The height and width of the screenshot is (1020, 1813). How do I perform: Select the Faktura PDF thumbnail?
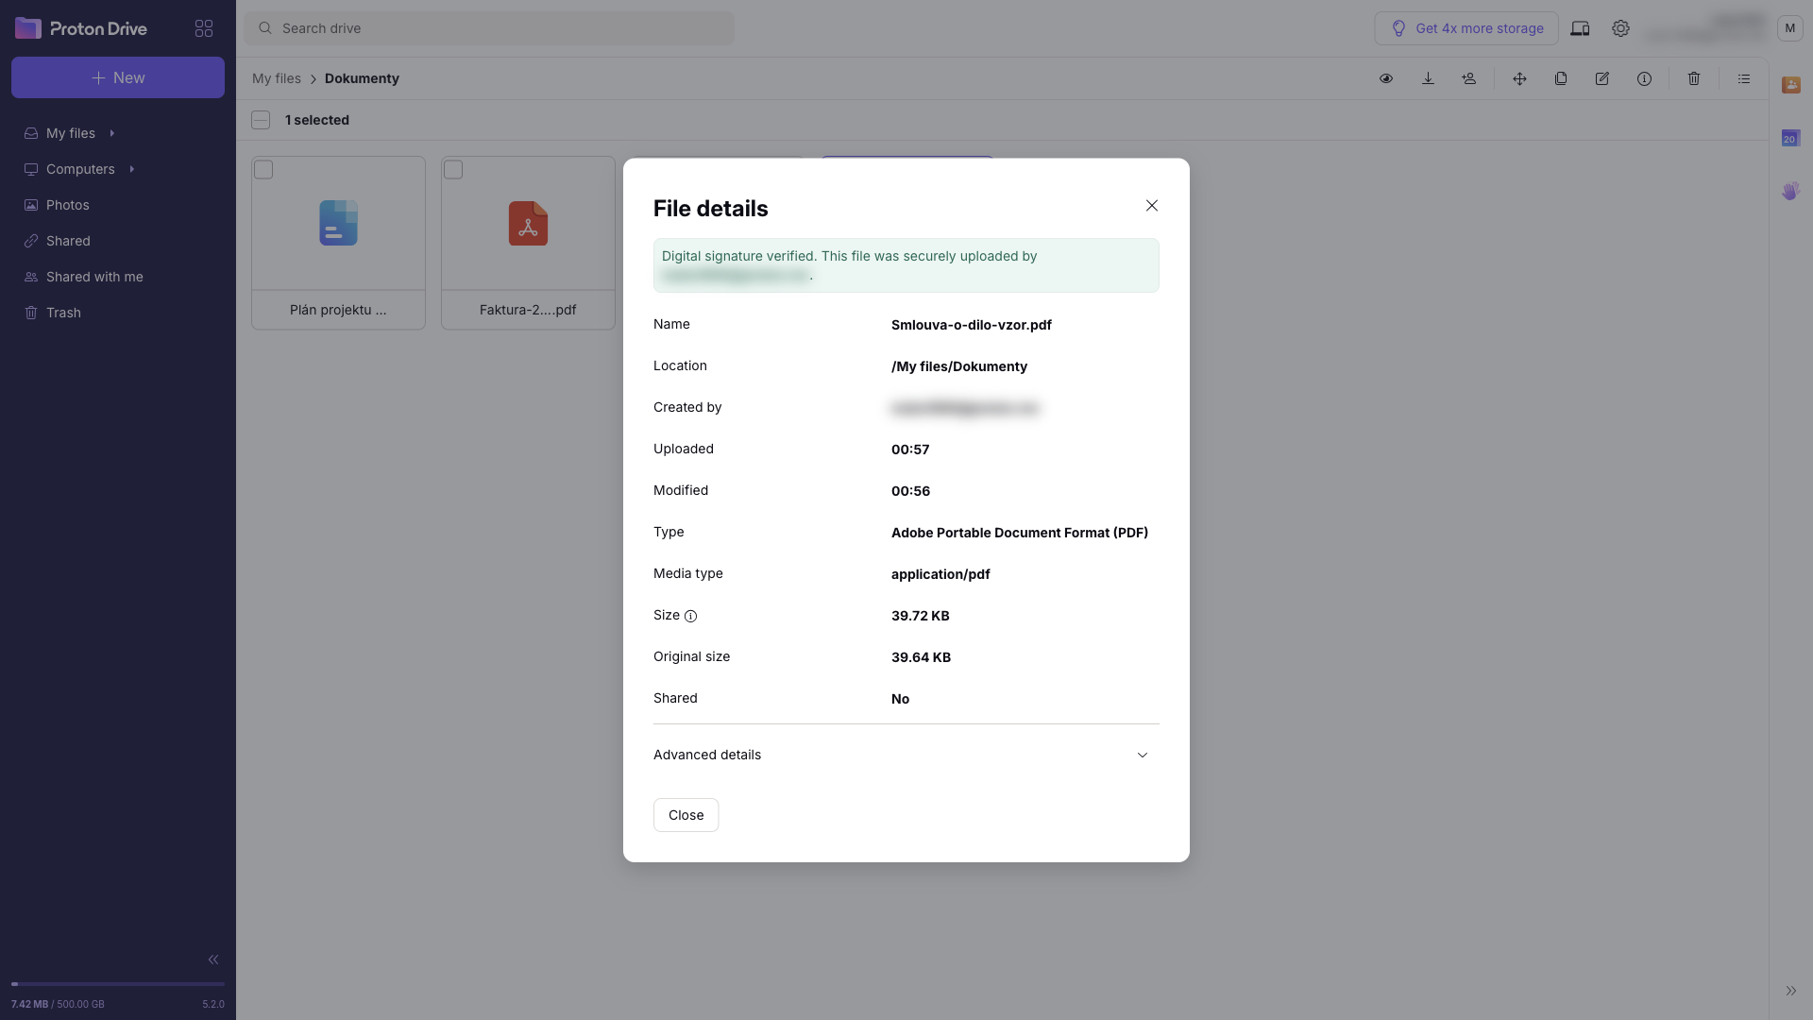click(528, 224)
